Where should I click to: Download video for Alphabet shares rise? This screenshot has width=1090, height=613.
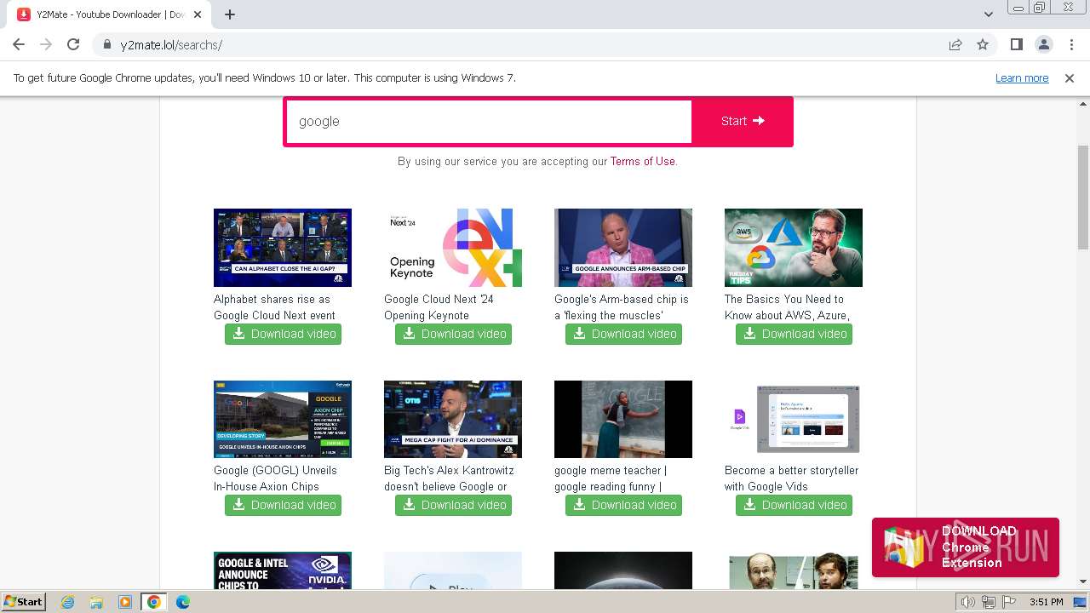283,334
